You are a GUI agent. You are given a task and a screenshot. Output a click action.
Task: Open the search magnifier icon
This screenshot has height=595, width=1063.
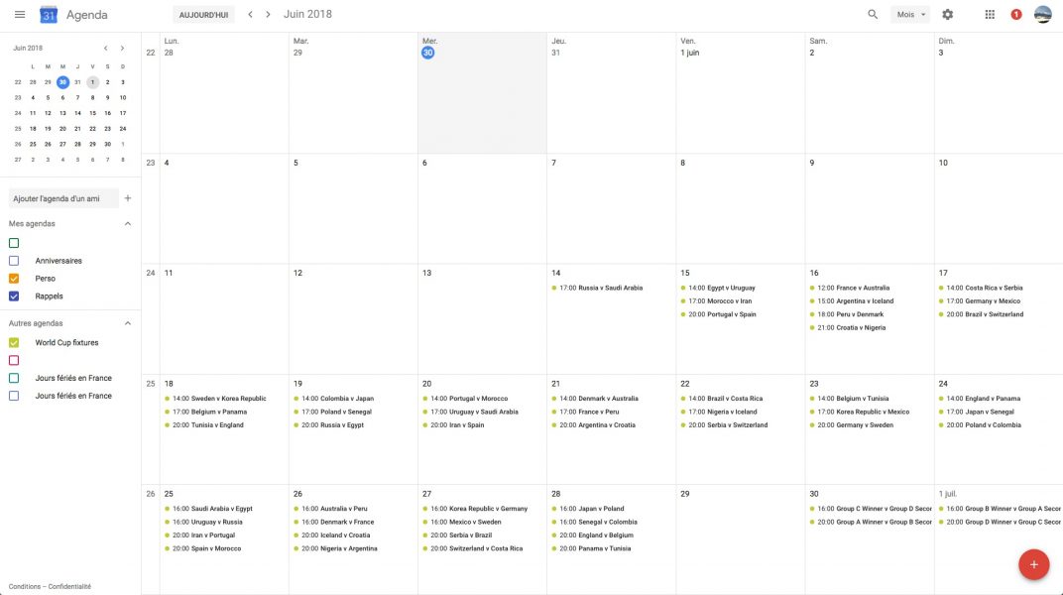click(873, 14)
